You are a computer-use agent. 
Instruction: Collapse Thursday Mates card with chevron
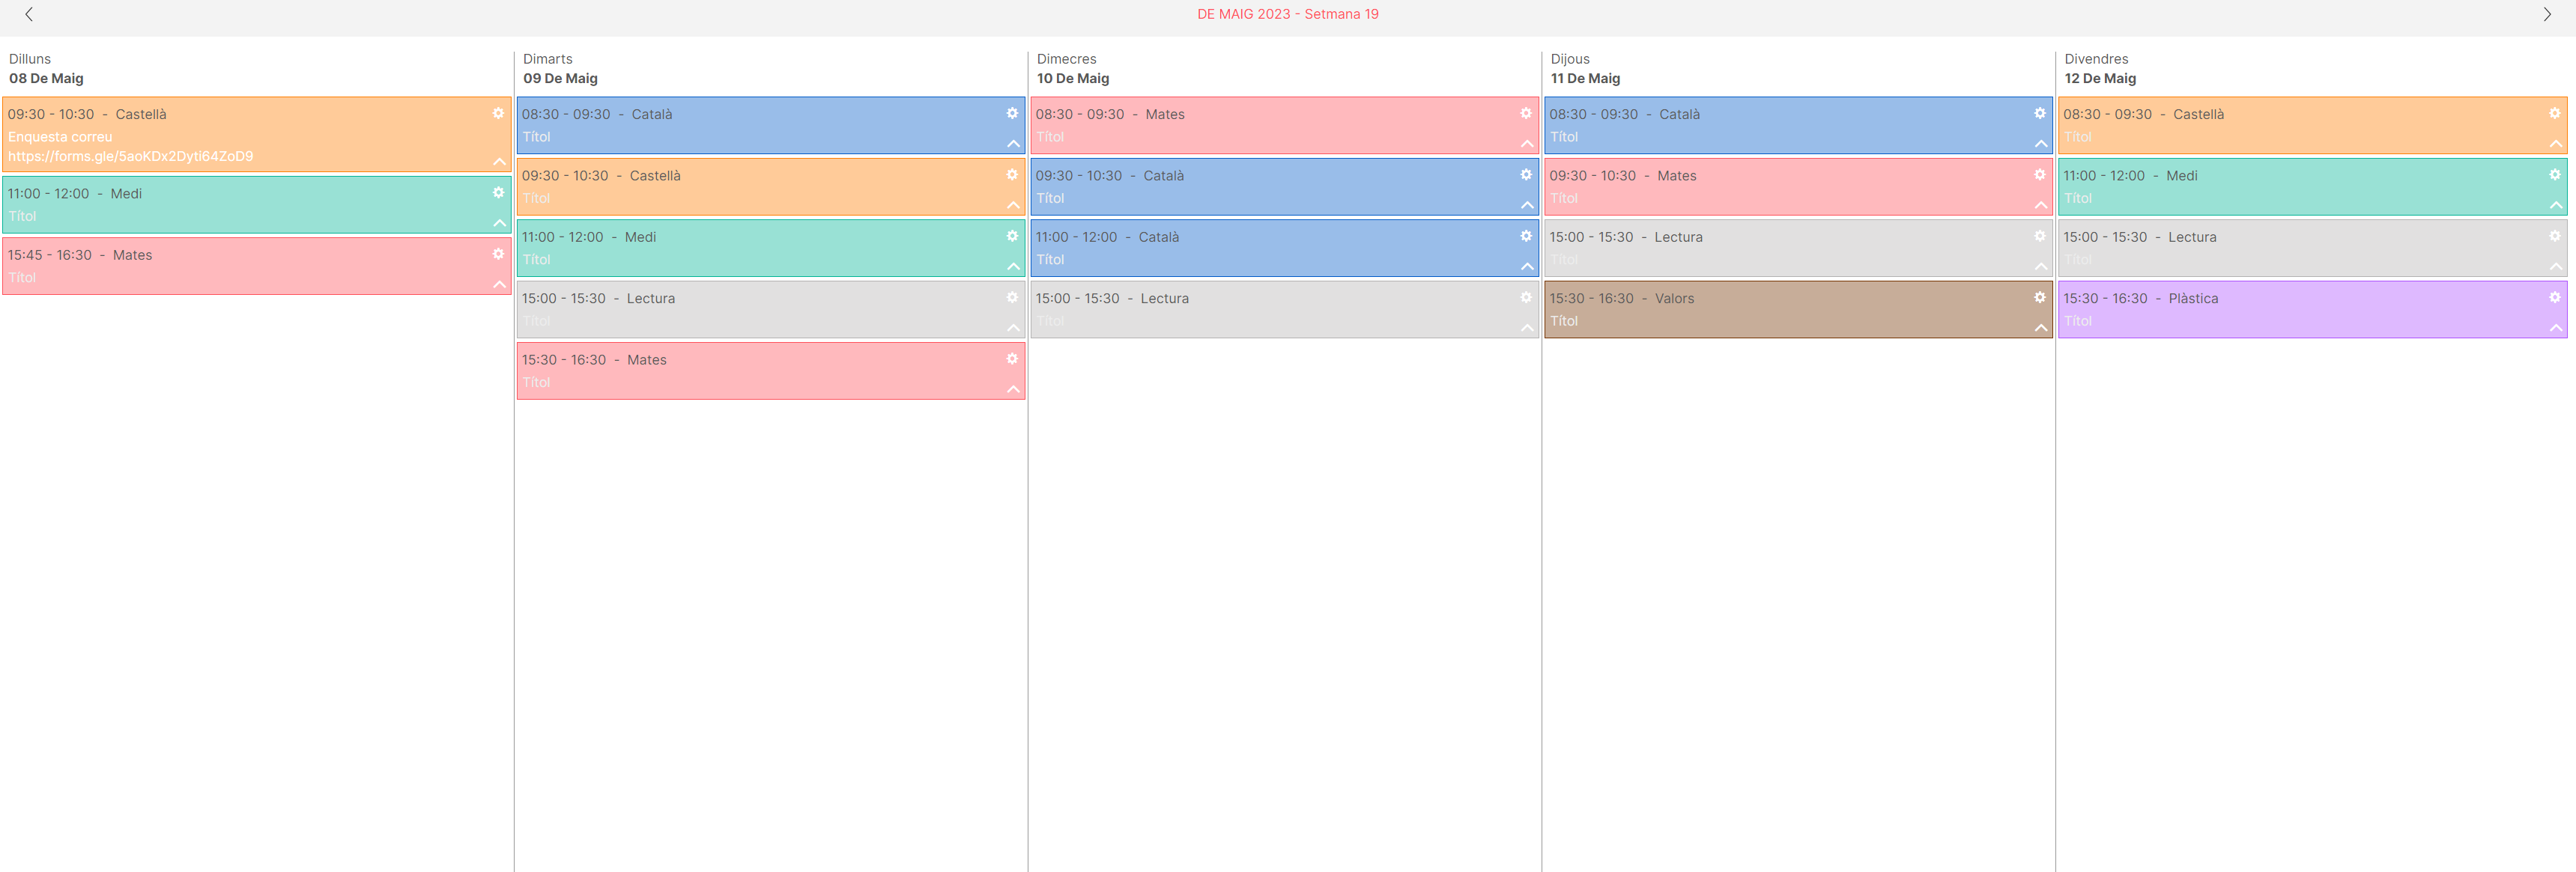pyautogui.click(x=2041, y=205)
